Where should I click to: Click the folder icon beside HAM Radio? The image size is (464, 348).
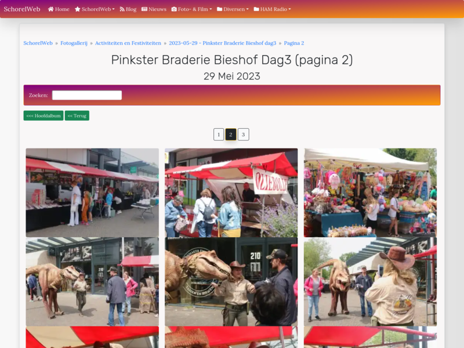(x=256, y=9)
